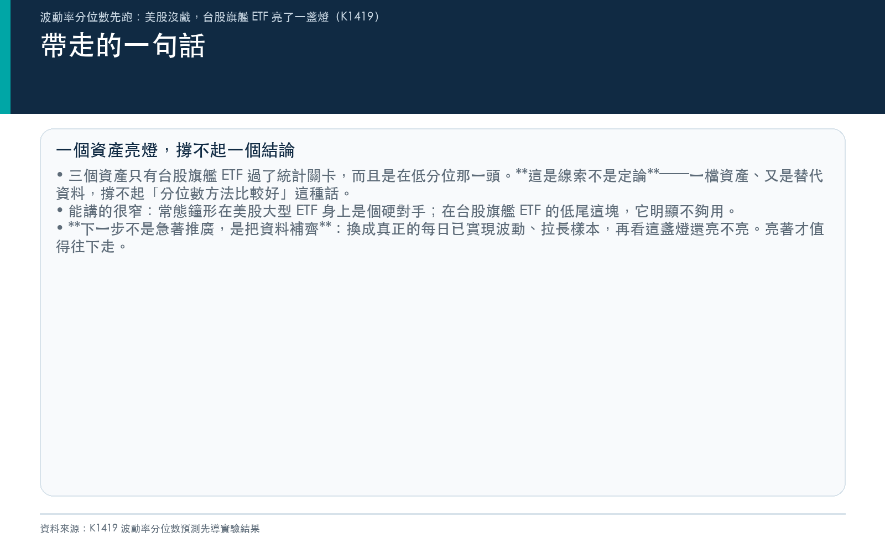Click the footer source text 資料來源：K1419
Viewport: 885px width, 553px height.
coord(150,529)
